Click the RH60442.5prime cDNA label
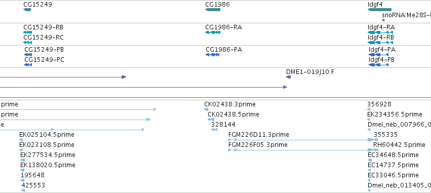This screenshot has height=193, width=431. 399,144
